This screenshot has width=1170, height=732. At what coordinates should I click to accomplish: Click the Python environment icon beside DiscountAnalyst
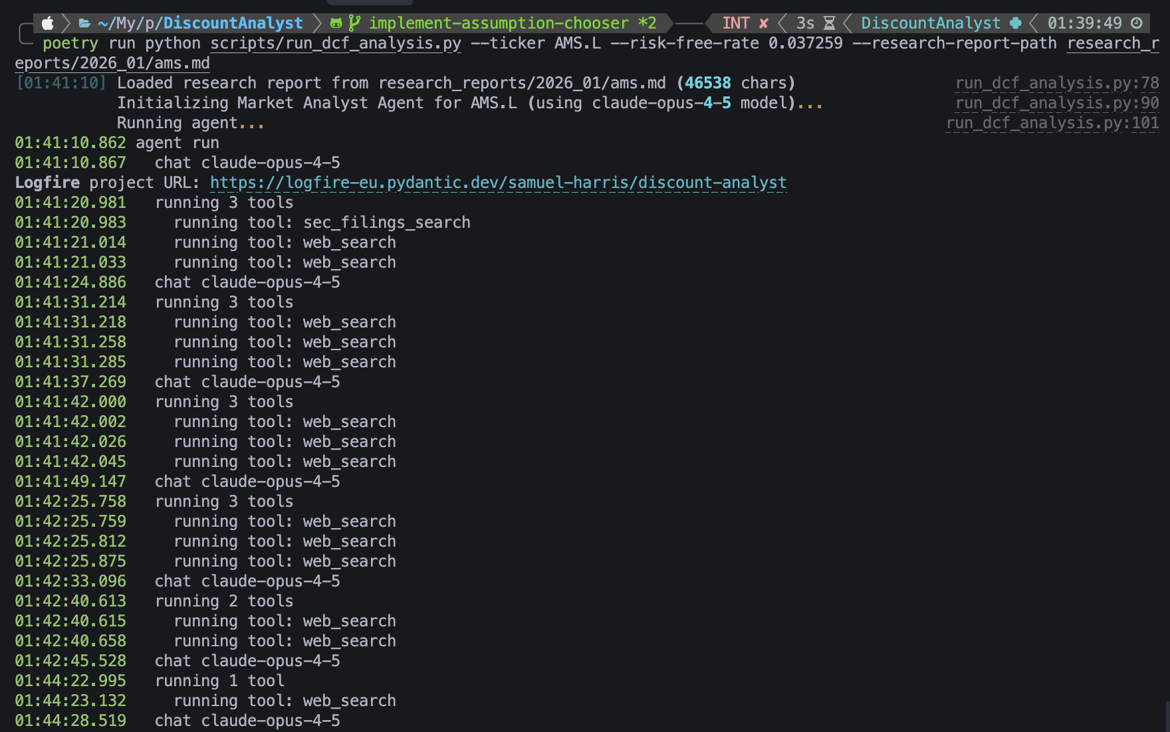point(1015,23)
